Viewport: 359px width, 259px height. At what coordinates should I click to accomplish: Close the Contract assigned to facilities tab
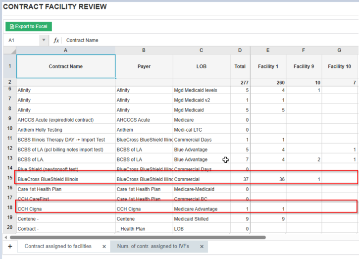(104, 247)
